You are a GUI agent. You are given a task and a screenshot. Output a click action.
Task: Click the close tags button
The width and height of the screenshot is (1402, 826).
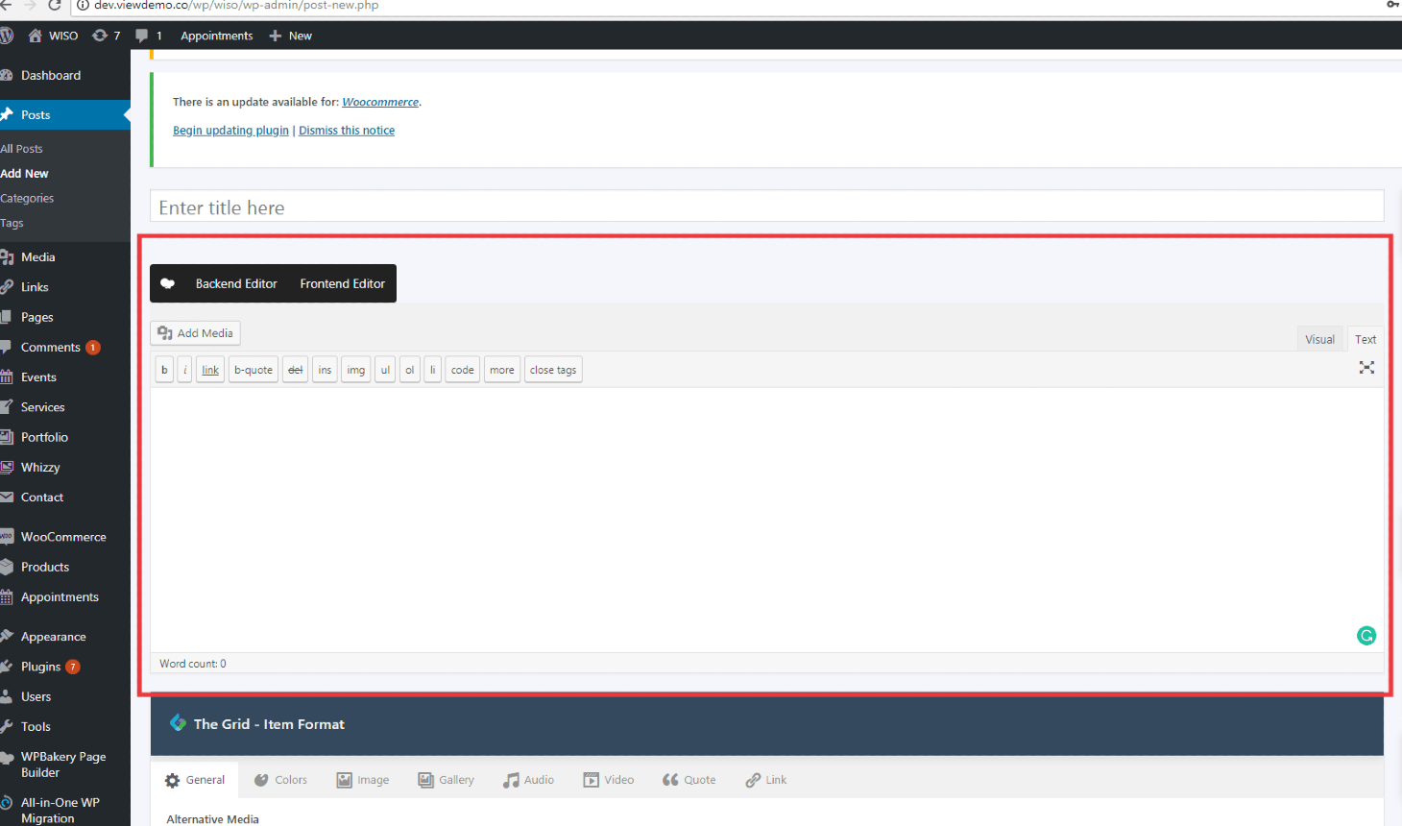(553, 370)
